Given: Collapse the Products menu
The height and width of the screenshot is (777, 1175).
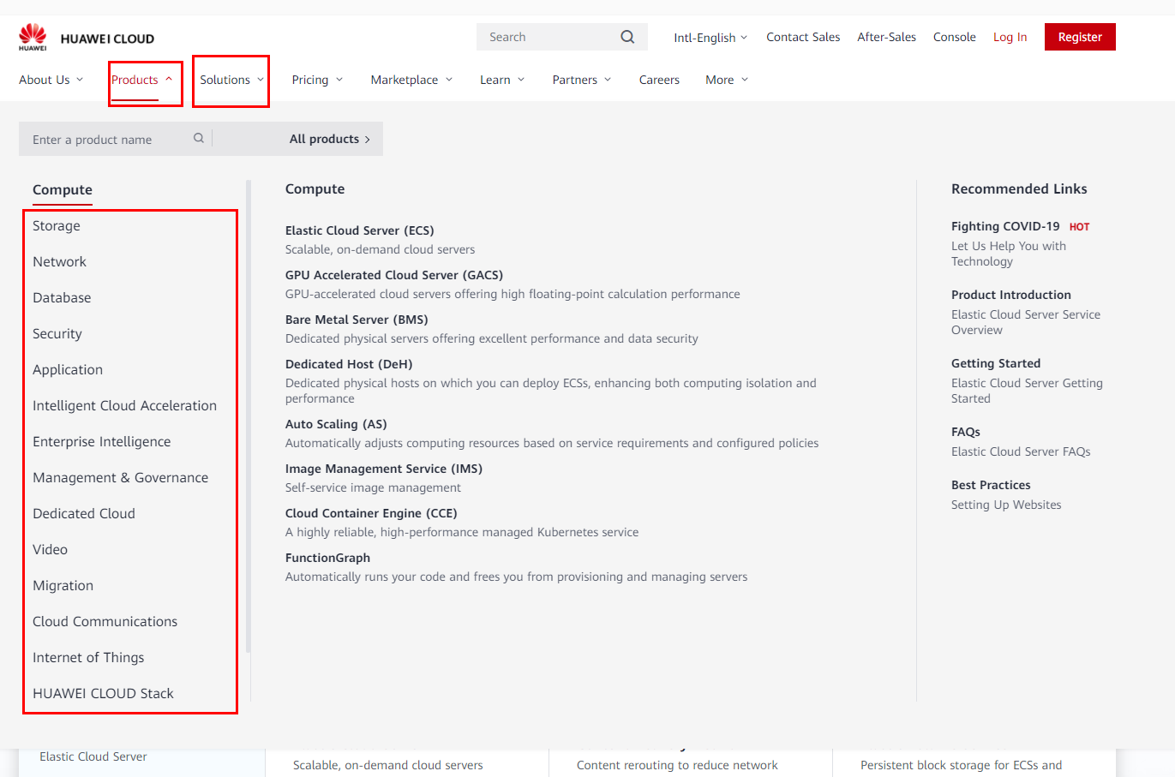Looking at the screenshot, I should (x=142, y=80).
